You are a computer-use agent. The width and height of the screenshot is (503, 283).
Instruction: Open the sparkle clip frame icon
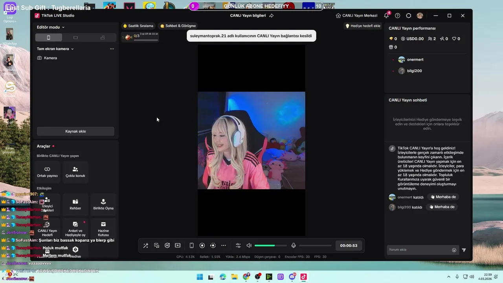pos(178,246)
